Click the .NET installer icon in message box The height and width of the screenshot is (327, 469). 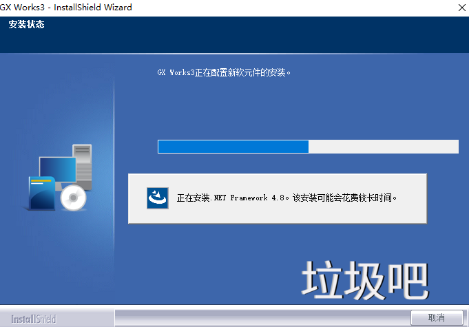click(158, 198)
